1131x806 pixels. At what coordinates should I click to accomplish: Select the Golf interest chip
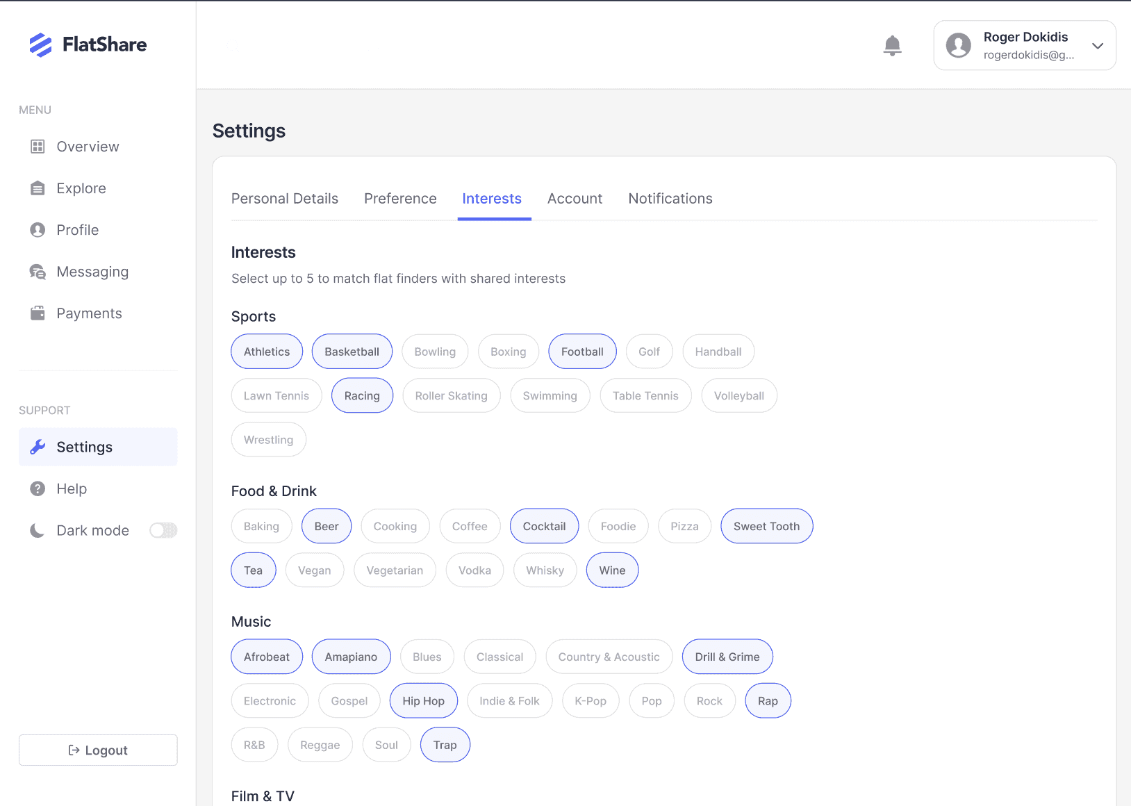(x=650, y=352)
